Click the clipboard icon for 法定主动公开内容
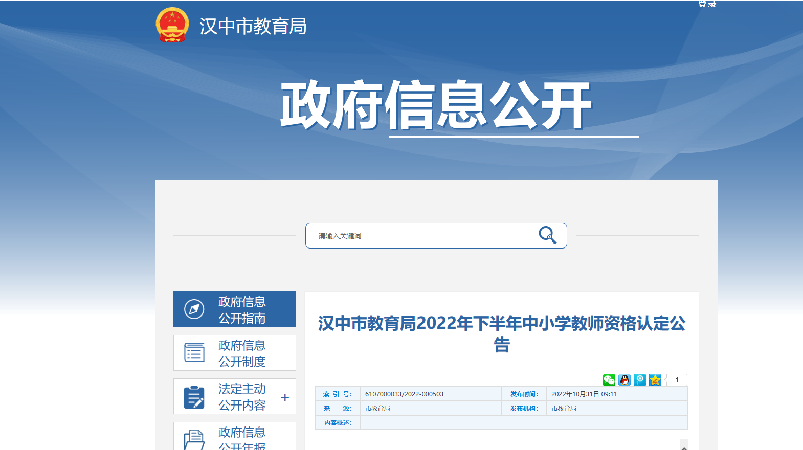The height and width of the screenshot is (450, 803). [194, 397]
